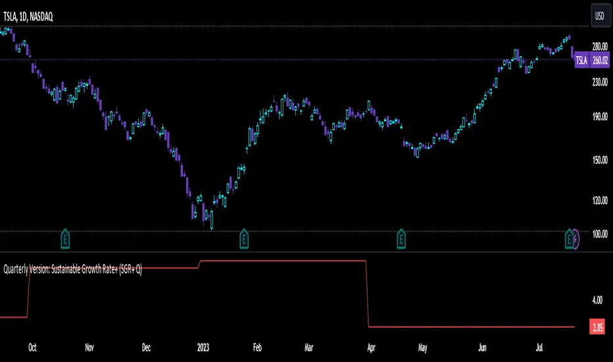Click the May time axis label

[423, 348]
